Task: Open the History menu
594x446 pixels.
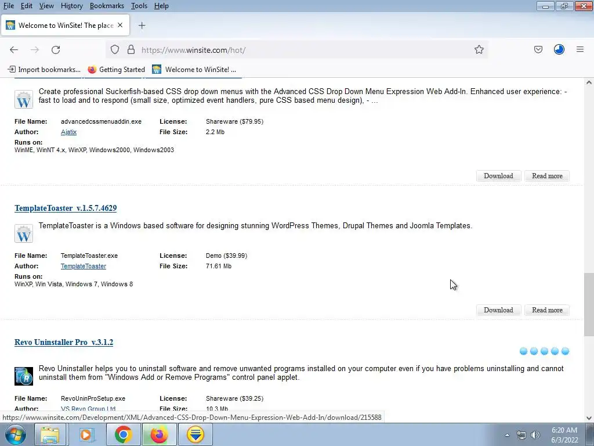Action: pyautogui.click(x=71, y=6)
